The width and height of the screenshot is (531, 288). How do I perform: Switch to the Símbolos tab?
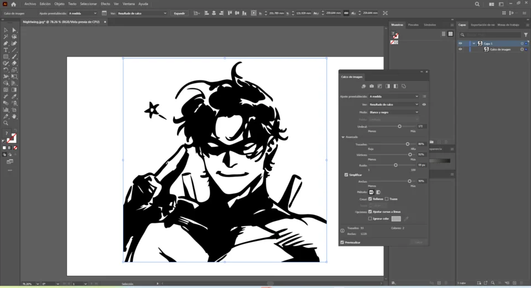[430, 25]
